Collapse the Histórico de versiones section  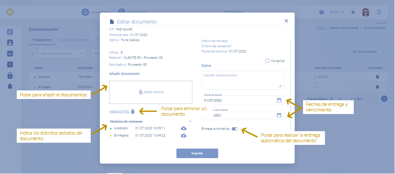coord(190,121)
